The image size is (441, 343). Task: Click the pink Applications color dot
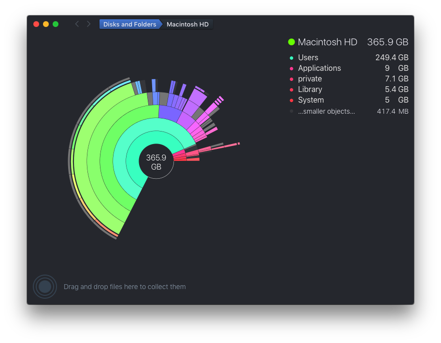tap(291, 69)
